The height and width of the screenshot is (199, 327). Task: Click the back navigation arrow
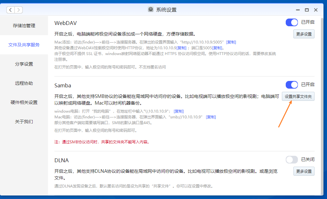[x=11, y=10]
